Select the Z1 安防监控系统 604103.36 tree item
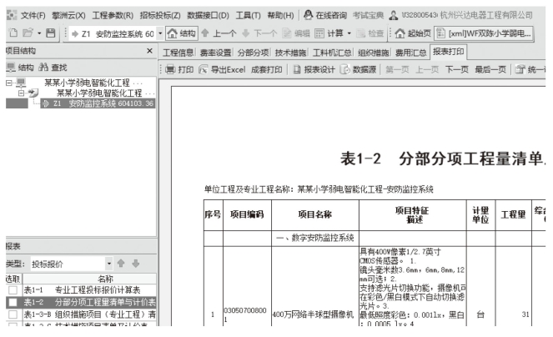The width and height of the screenshot is (553, 337). (x=98, y=103)
